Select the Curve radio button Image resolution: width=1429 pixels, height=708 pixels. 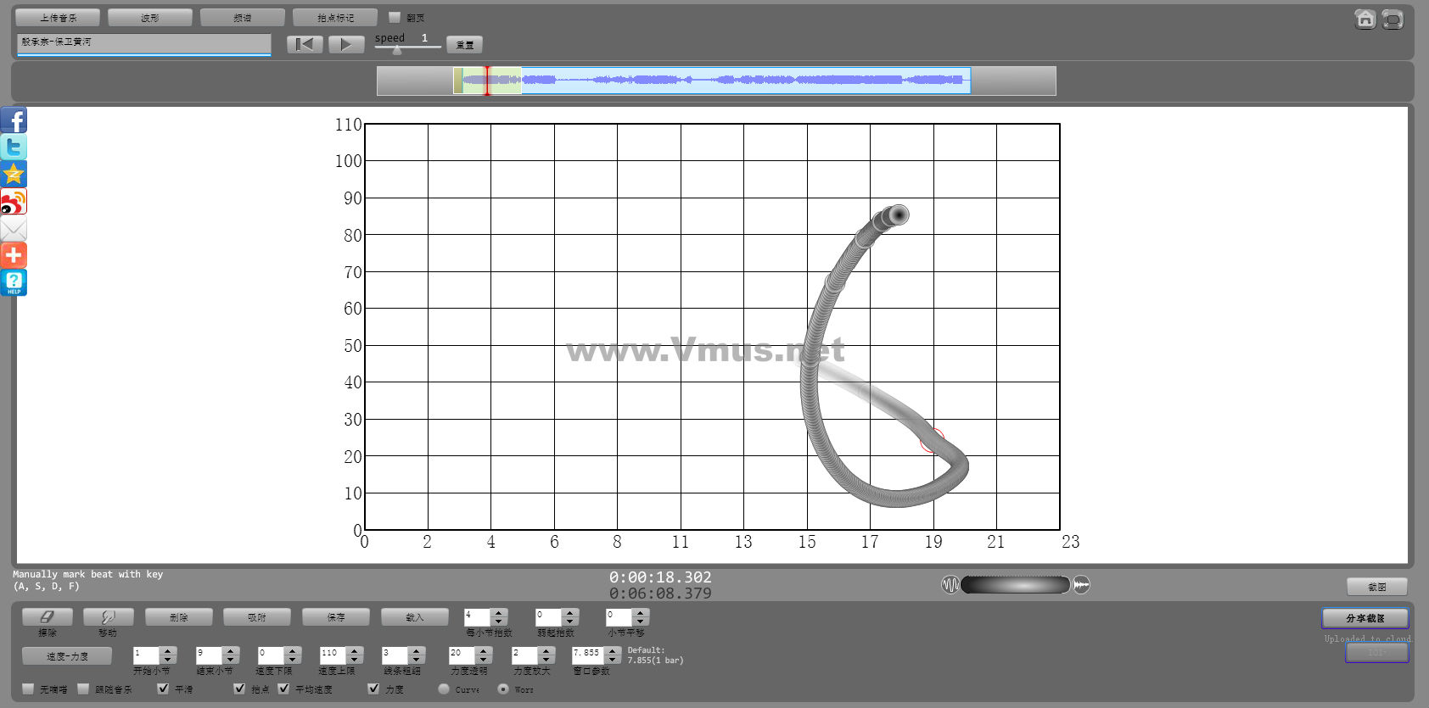pyautogui.click(x=444, y=688)
